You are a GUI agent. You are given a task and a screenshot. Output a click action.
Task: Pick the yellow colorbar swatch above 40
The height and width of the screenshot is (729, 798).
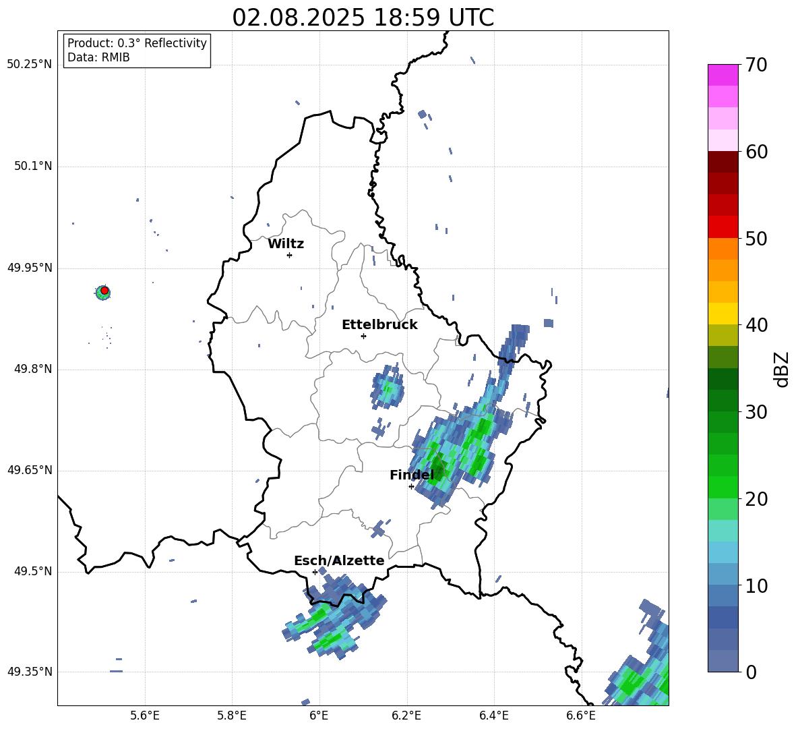[723, 314]
